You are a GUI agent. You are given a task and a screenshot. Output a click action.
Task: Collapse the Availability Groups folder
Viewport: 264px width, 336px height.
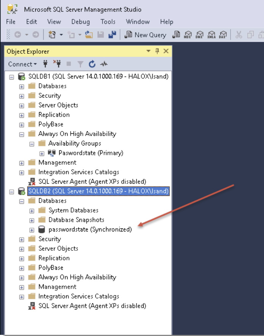coord(32,144)
